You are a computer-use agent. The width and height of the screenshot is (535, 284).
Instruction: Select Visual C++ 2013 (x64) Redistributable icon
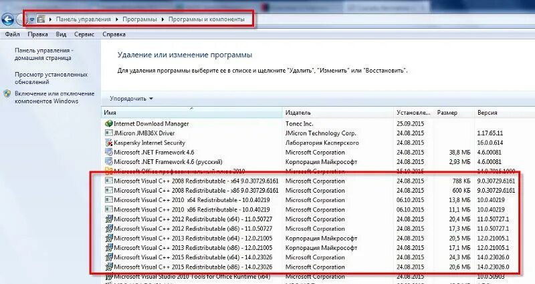[x=109, y=238]
